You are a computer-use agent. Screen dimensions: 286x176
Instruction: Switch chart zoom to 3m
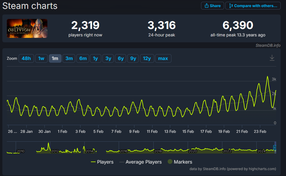click(x=69, y=59)
